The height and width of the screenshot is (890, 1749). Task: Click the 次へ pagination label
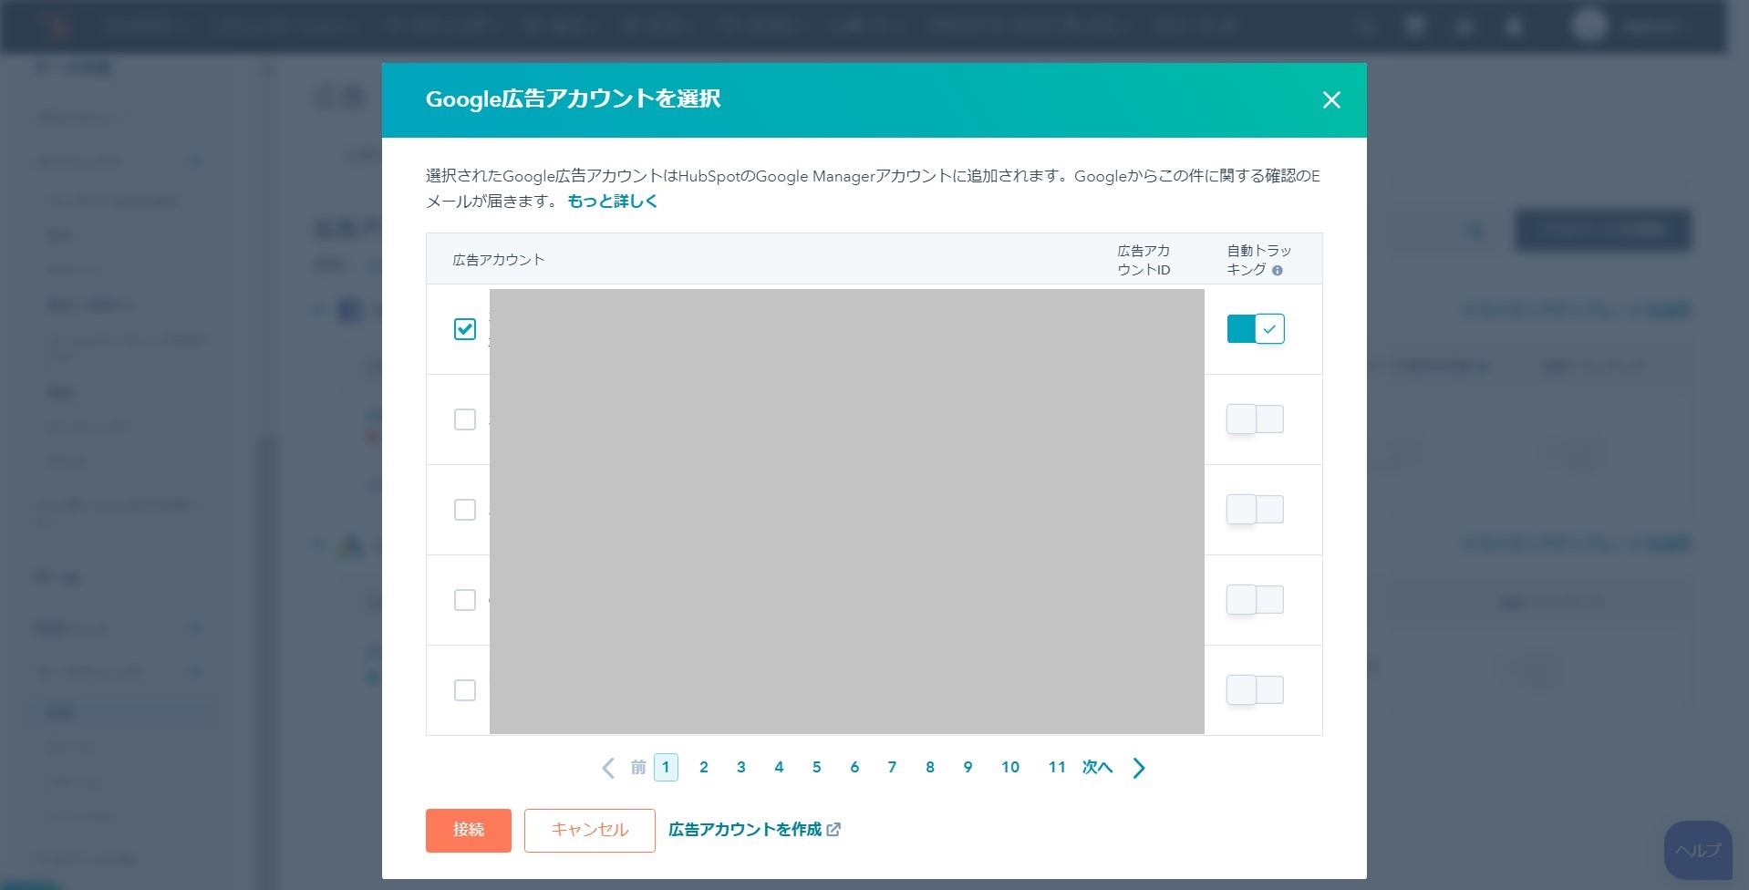click(x=1098, y=768)
